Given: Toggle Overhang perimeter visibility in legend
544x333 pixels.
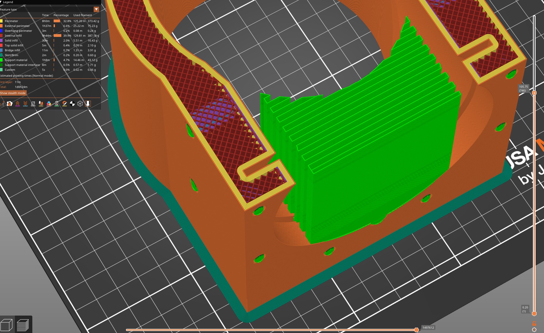Looking at the screenshot, I should [x=50, y=31].
